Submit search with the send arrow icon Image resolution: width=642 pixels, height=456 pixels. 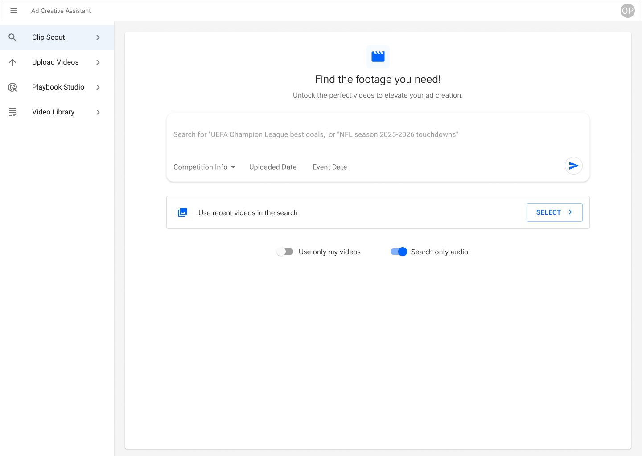(x=573, y=166)
